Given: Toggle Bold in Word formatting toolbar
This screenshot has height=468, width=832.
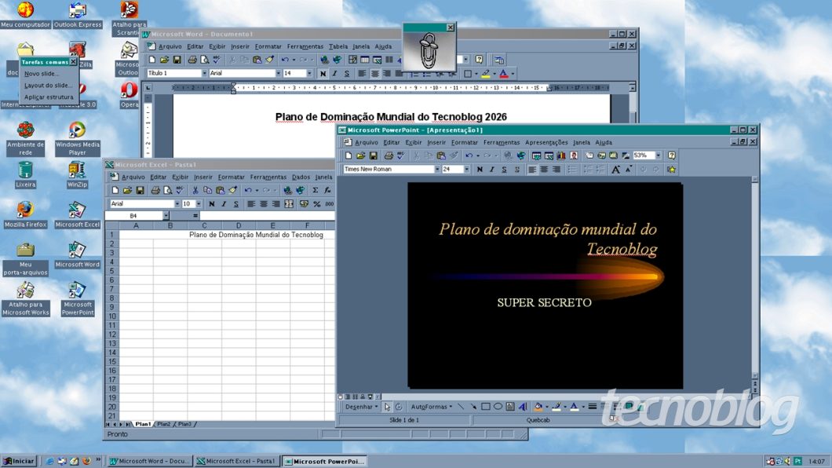Looking at the screenshot, I should (323, 74).
